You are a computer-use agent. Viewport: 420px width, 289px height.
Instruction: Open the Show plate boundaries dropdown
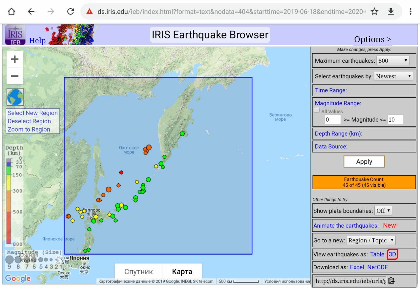[x=383, y=211]
